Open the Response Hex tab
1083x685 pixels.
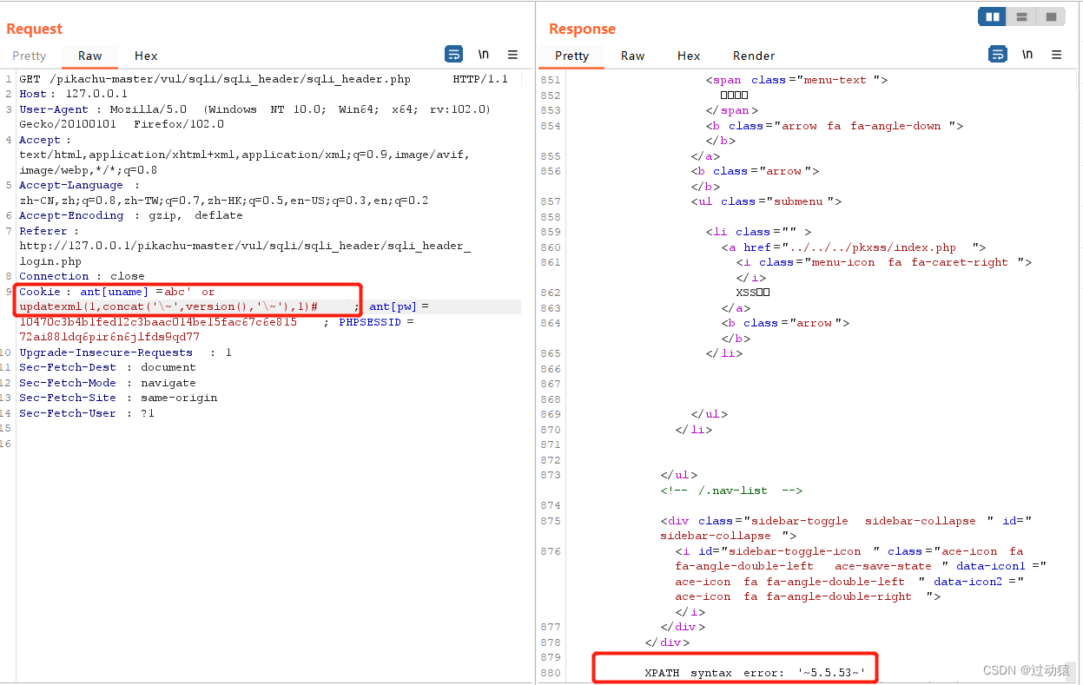689,56
